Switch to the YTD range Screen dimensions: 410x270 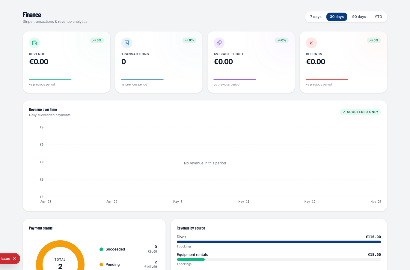click(378, 17)
